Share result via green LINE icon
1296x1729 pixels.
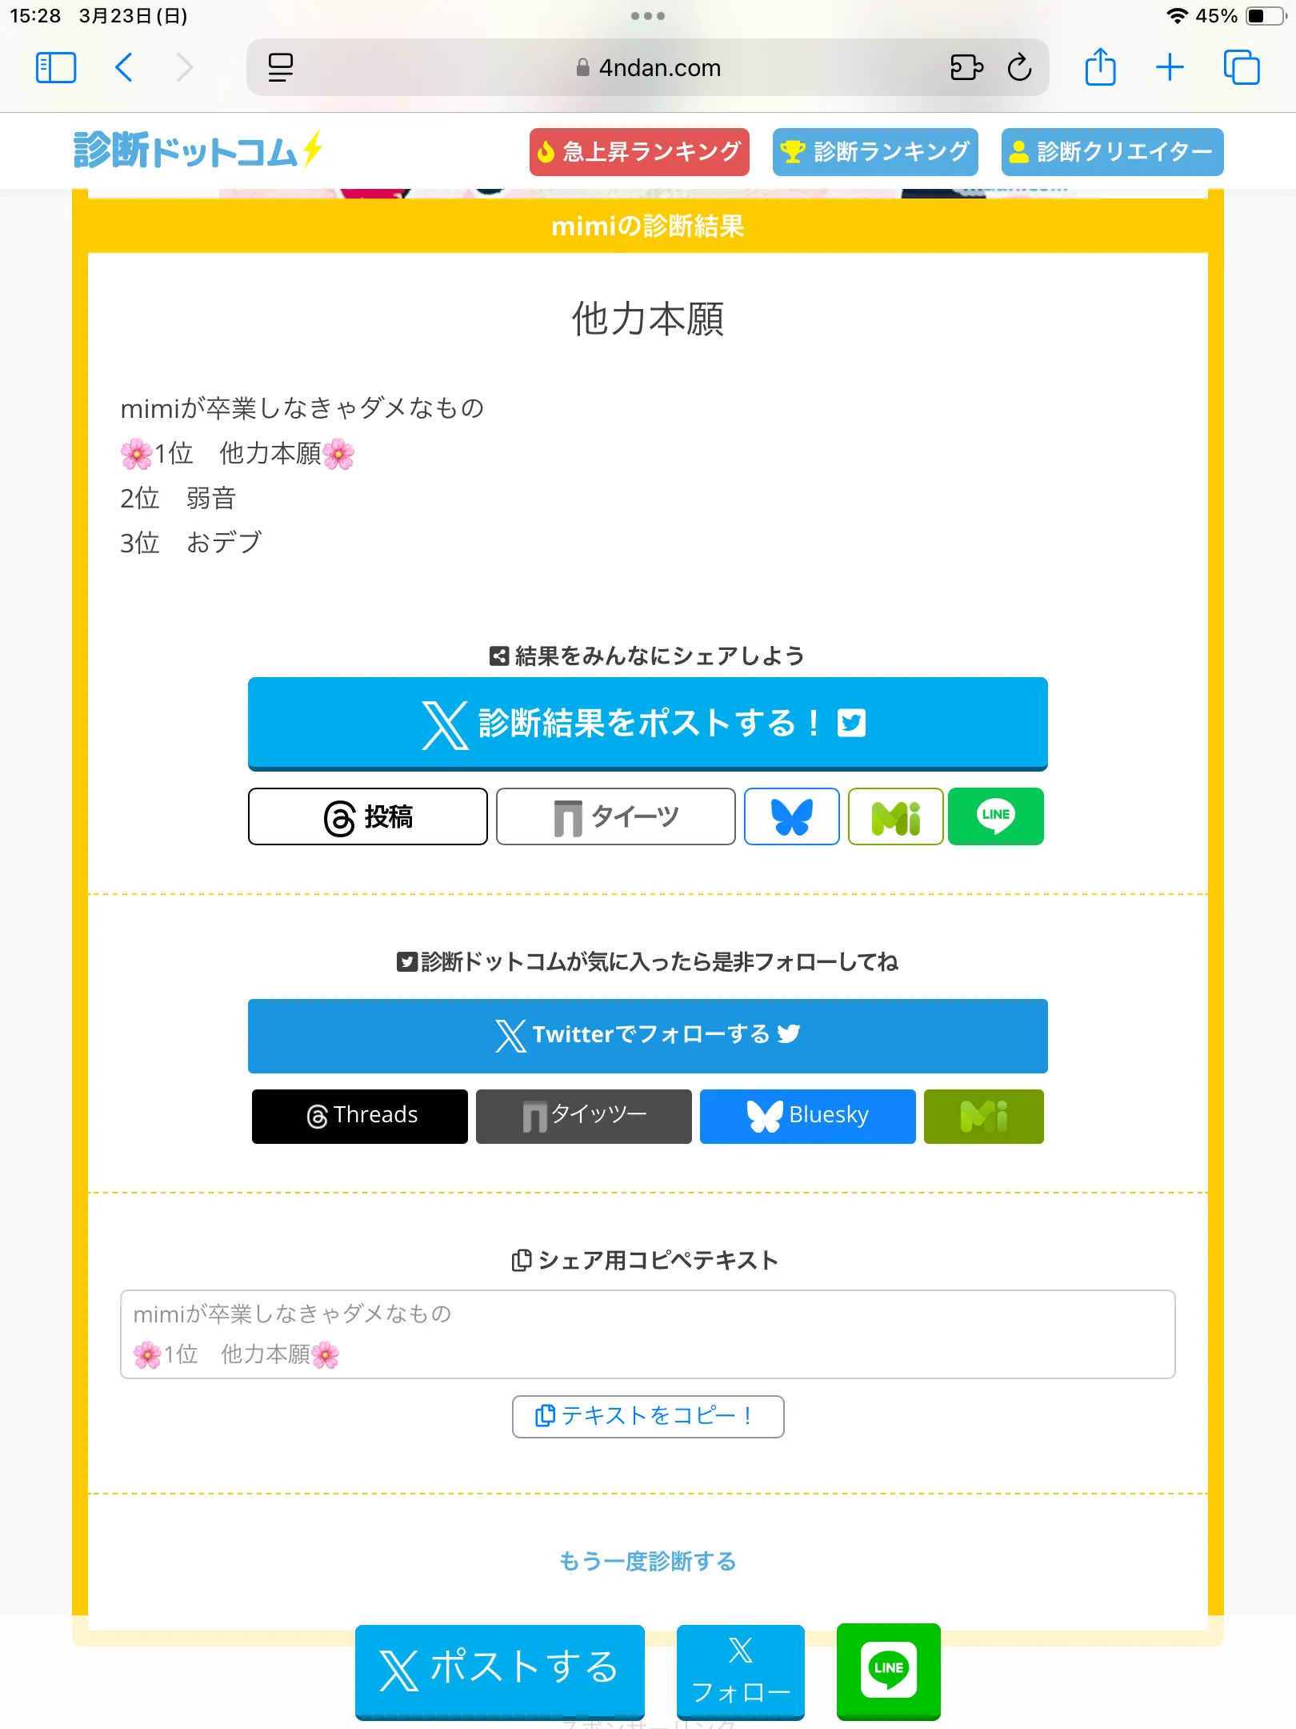point(996,816)
